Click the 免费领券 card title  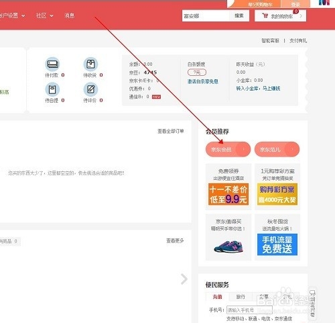228,171
